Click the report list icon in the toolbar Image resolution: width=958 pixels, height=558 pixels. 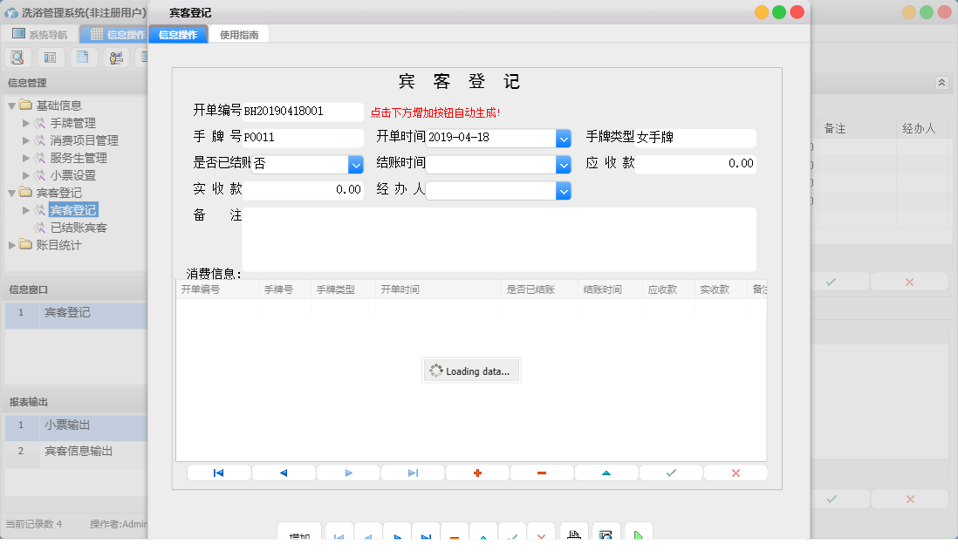click(x=50, y=57)
